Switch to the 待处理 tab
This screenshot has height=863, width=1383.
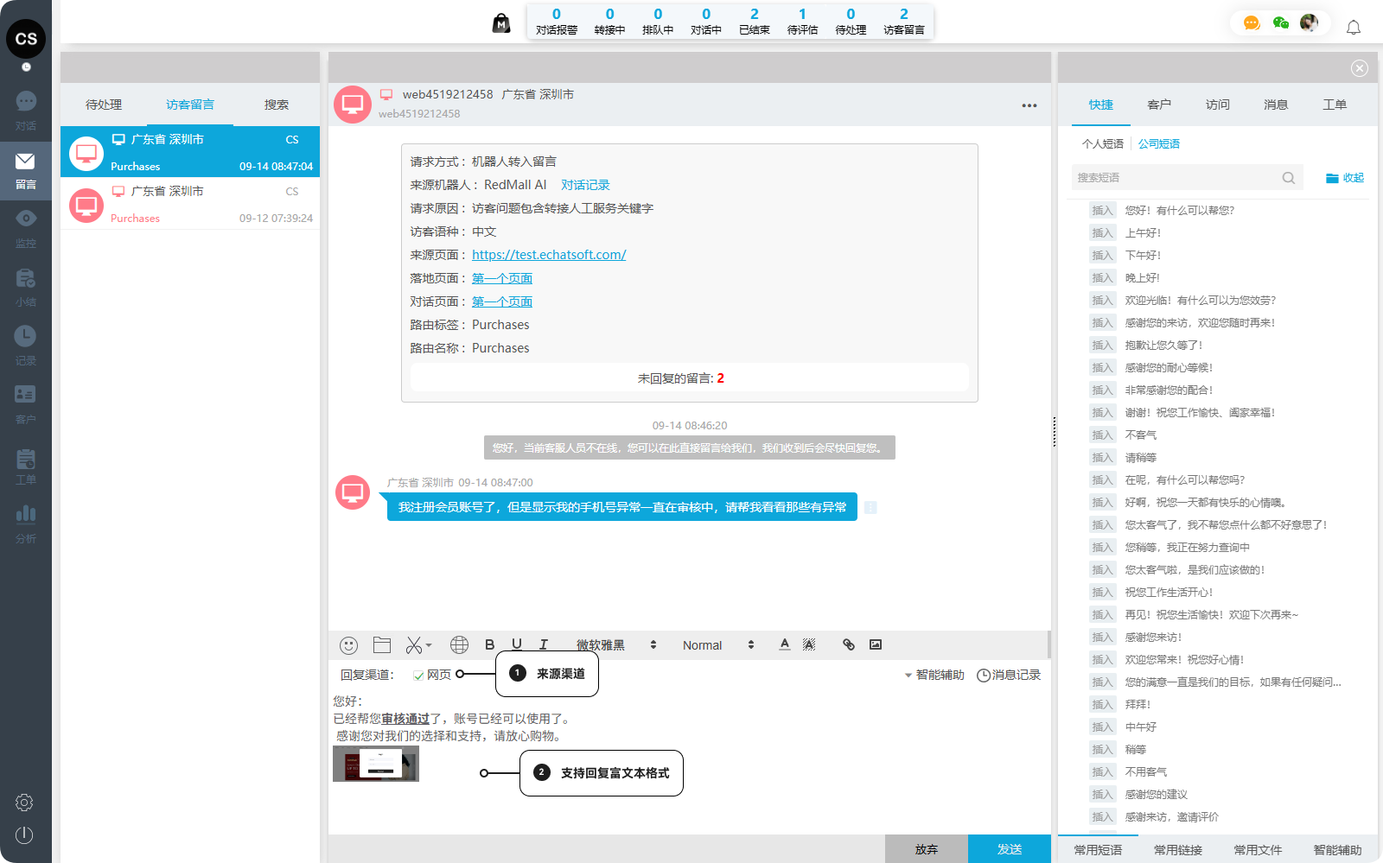[104, 105]
